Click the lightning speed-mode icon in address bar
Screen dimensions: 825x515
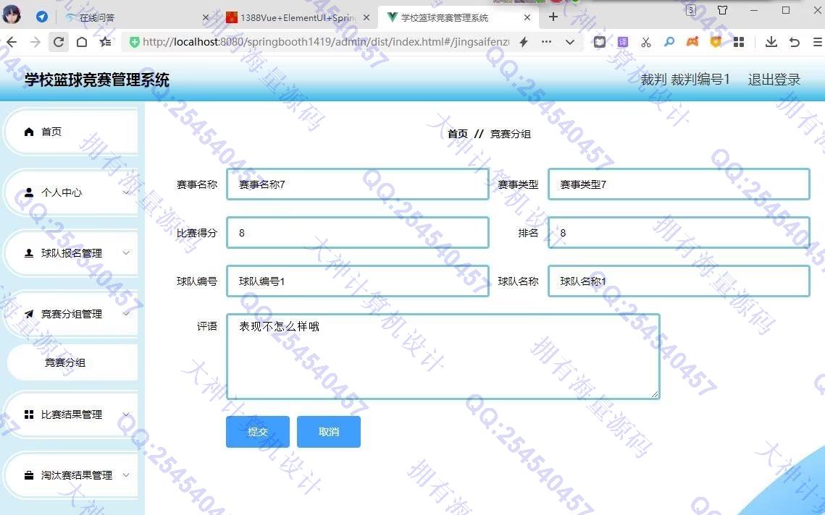[x=524, y=42]
